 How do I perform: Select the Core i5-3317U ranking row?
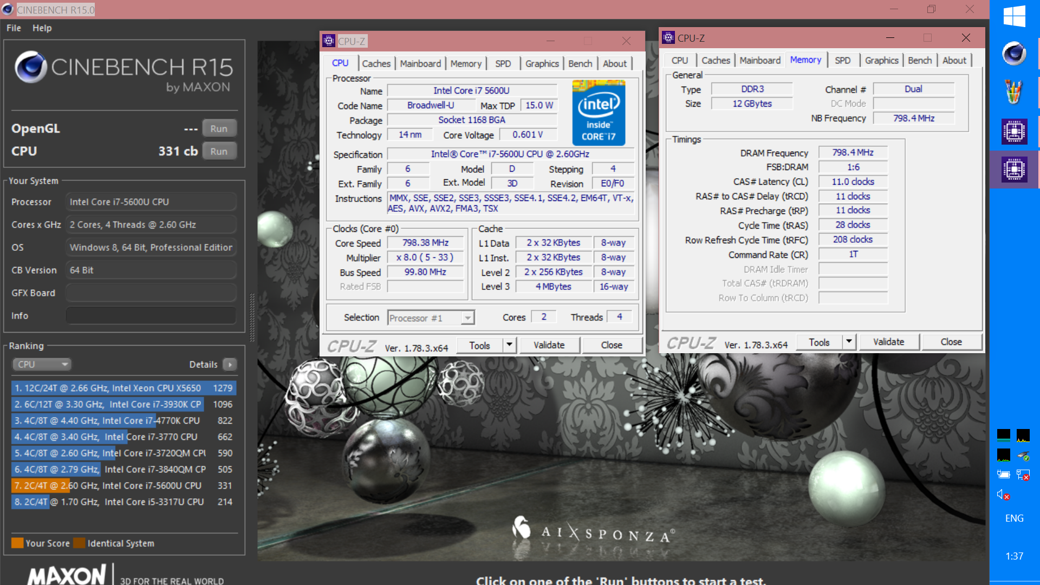click(123, 502)
